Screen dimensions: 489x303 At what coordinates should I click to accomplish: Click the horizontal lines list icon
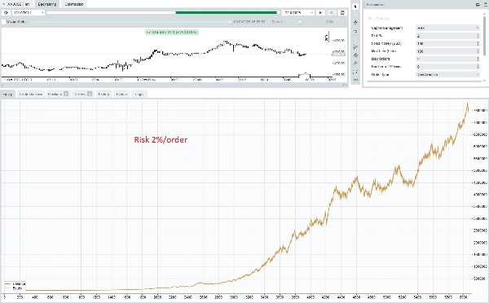355,31
